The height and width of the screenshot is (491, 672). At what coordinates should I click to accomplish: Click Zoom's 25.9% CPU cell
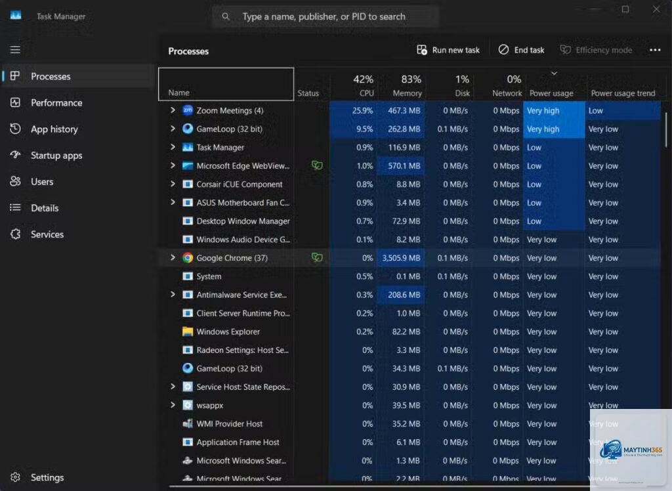coord(354,110)
